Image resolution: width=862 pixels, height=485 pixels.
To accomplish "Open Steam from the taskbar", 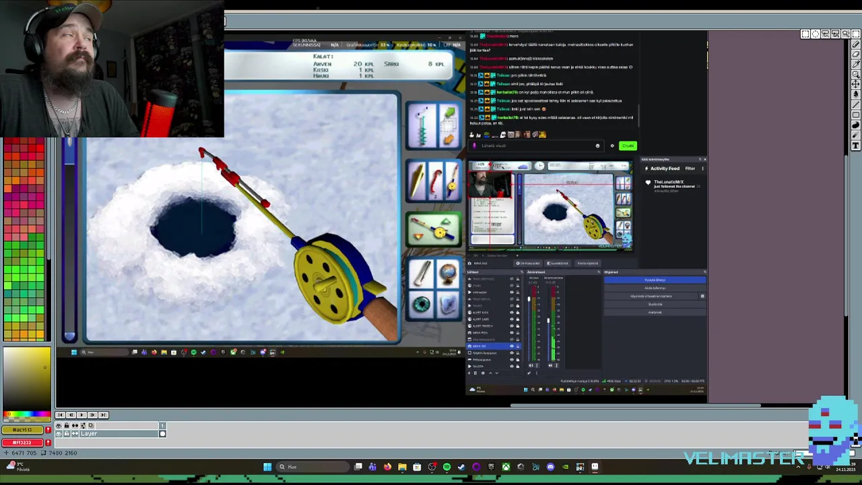I will [461, 467].
